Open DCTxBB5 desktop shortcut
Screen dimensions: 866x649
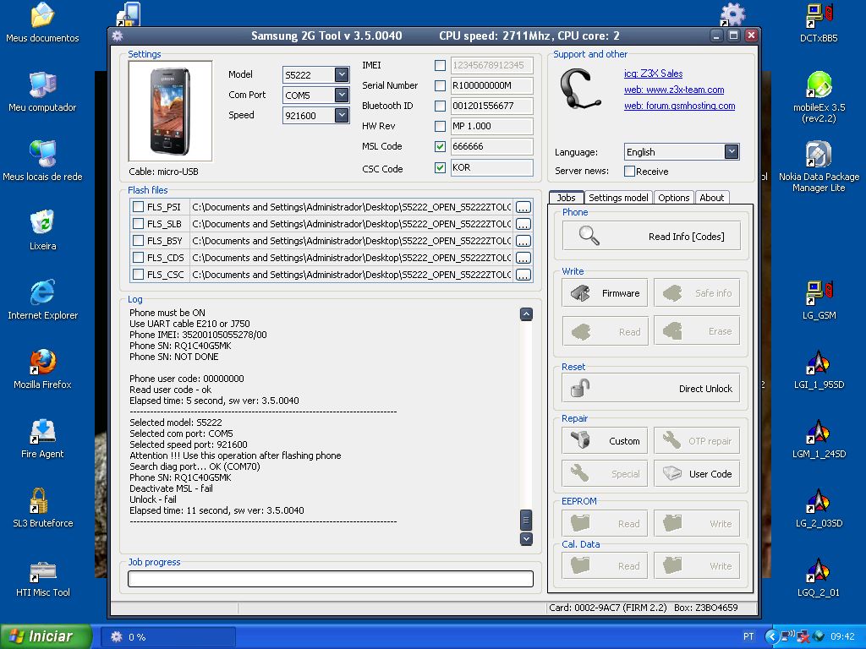point(819,23)
